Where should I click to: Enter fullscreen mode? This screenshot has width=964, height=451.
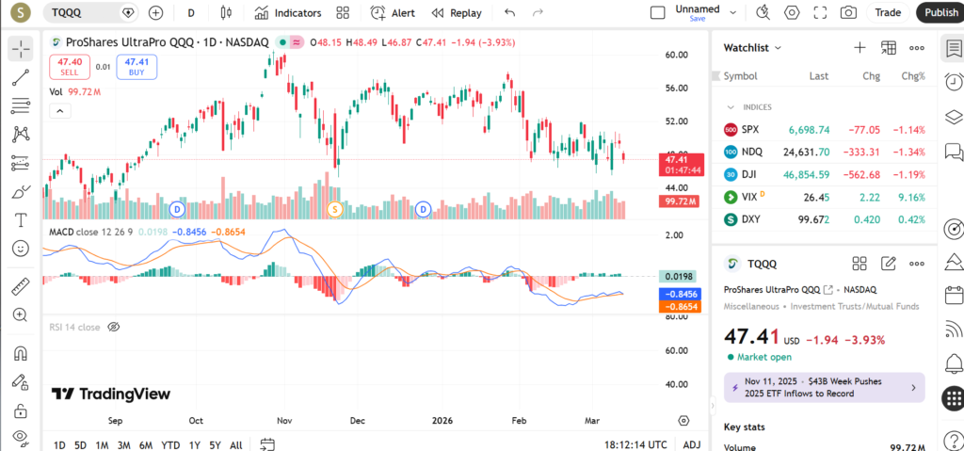pos(820,13)
